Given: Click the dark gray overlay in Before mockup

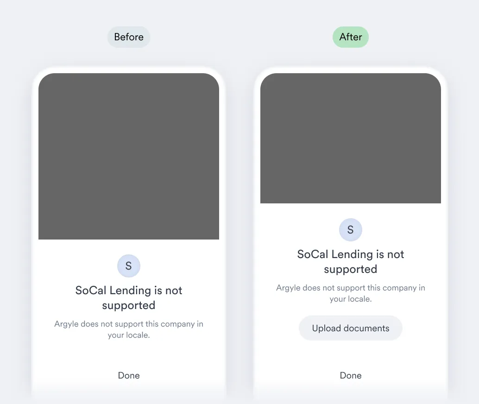Looking at the screenshot, I should point(129,156).
